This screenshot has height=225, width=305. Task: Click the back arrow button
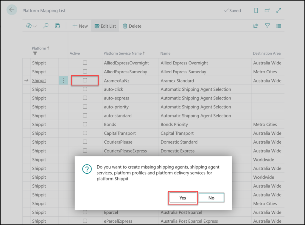point(12,10)
